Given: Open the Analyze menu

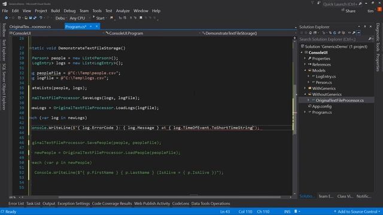Looking at the screenshot, I should point(123,11).
